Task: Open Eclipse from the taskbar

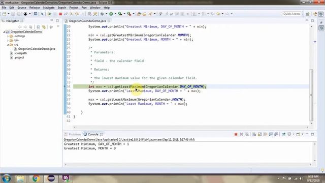Action: coord(51,178)
